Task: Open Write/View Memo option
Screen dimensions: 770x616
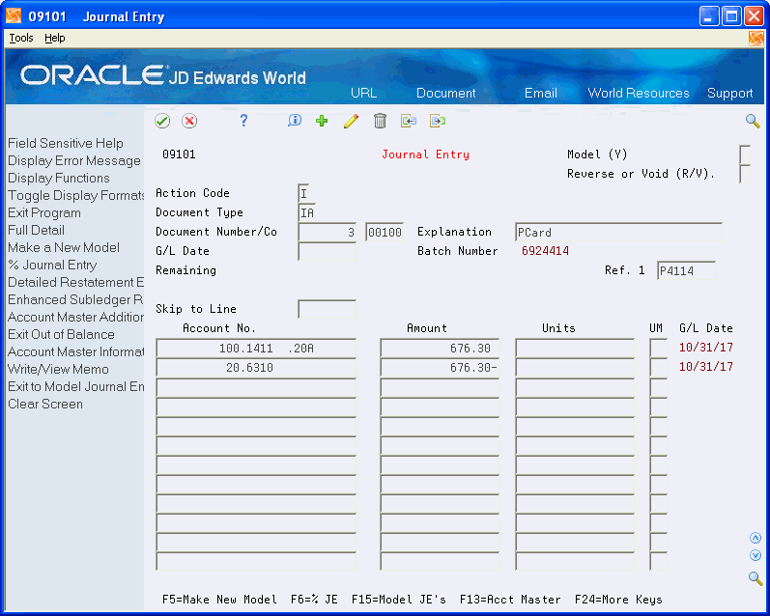Action: tap(58, 369)
